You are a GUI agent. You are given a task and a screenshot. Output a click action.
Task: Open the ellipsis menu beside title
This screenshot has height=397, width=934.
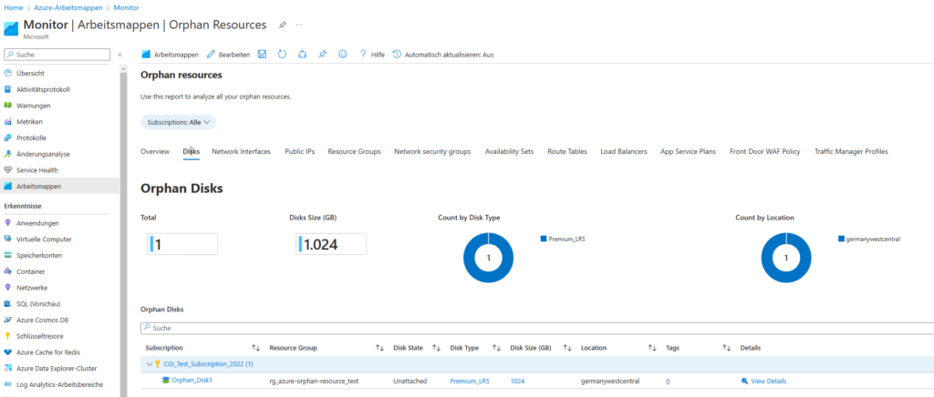(x=299, y=25)
